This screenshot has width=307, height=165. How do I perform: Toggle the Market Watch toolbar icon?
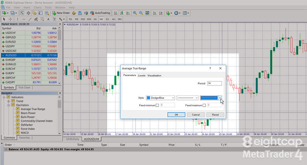coord(22,13)
